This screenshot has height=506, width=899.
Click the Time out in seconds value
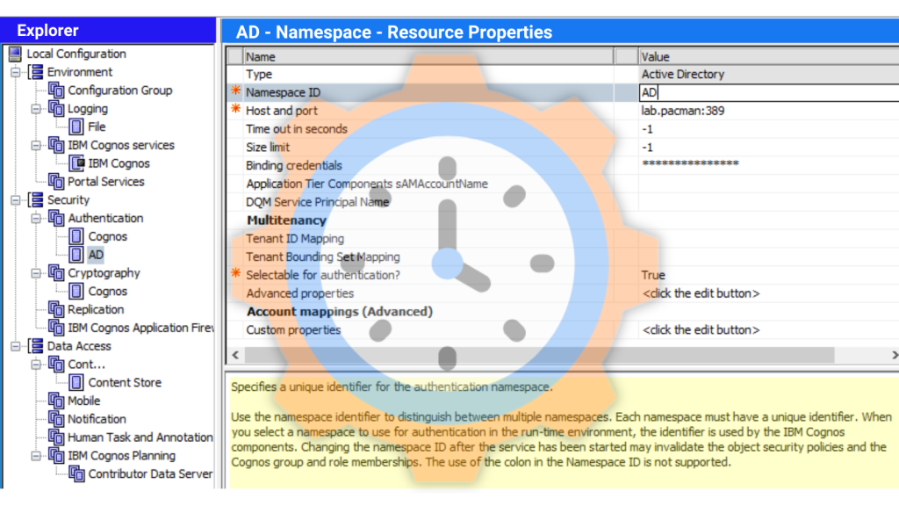(647, 129)
